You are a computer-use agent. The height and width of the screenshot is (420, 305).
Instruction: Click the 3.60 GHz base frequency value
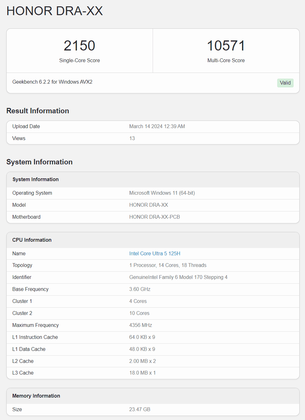(140, 289)
